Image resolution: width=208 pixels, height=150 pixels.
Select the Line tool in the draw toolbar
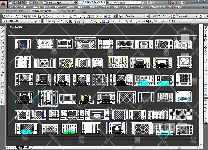pos(2,28)
